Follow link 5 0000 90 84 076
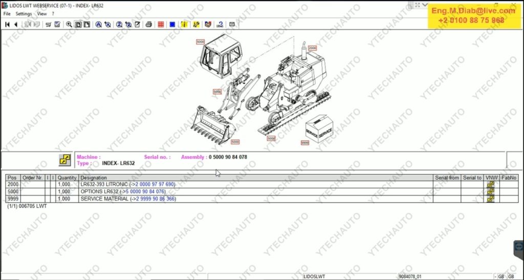This screenshot has width=524, height=280. coord(145,191)
